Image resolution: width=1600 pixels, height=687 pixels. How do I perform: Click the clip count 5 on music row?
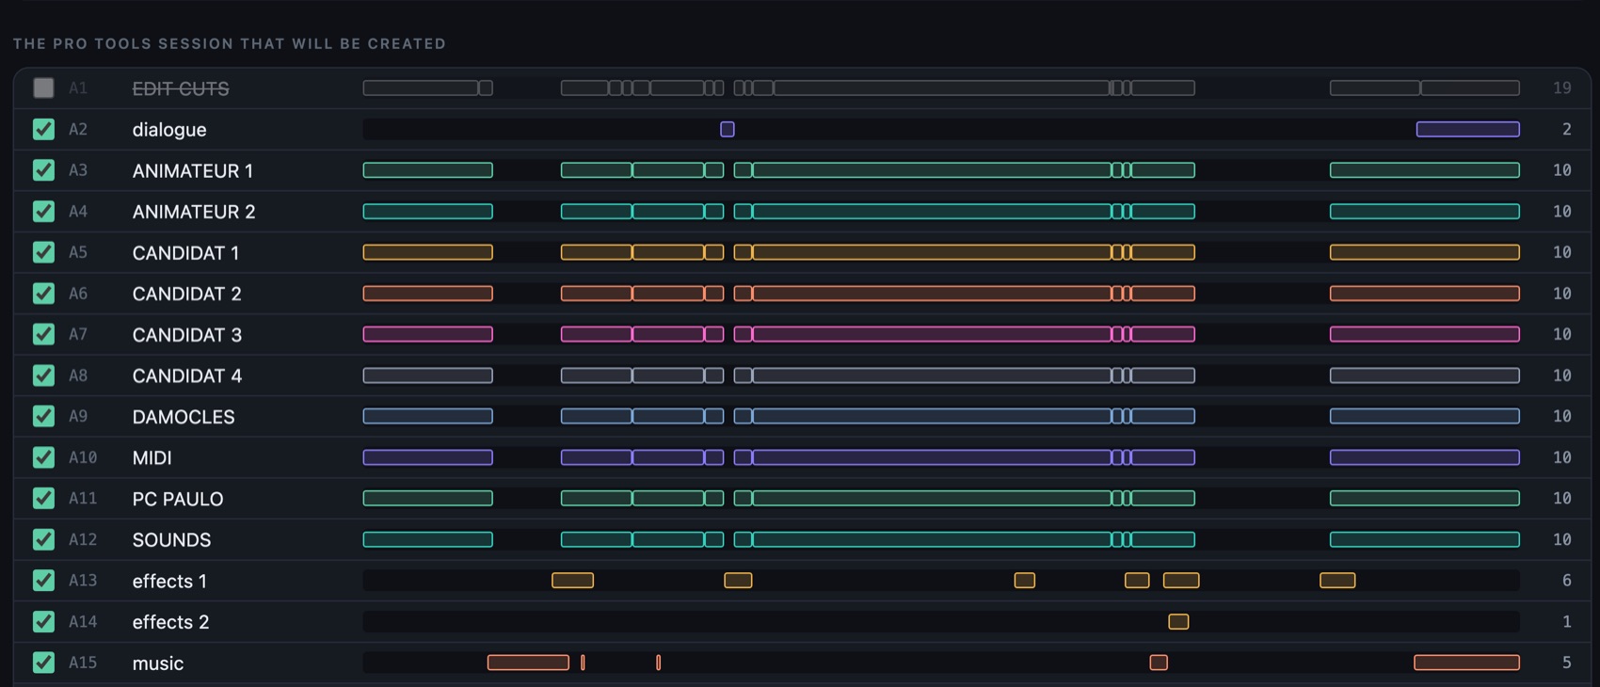(x=1567, y=663)
